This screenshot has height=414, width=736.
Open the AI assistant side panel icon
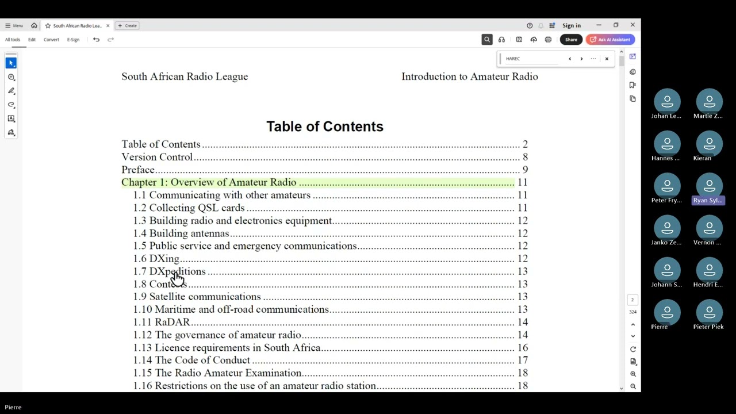tap(632, 56)
